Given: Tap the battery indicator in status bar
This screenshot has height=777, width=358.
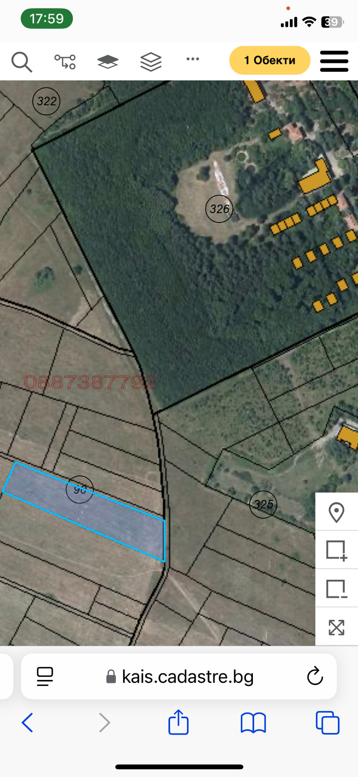Looking at the screenshot, I should point(332,22).
